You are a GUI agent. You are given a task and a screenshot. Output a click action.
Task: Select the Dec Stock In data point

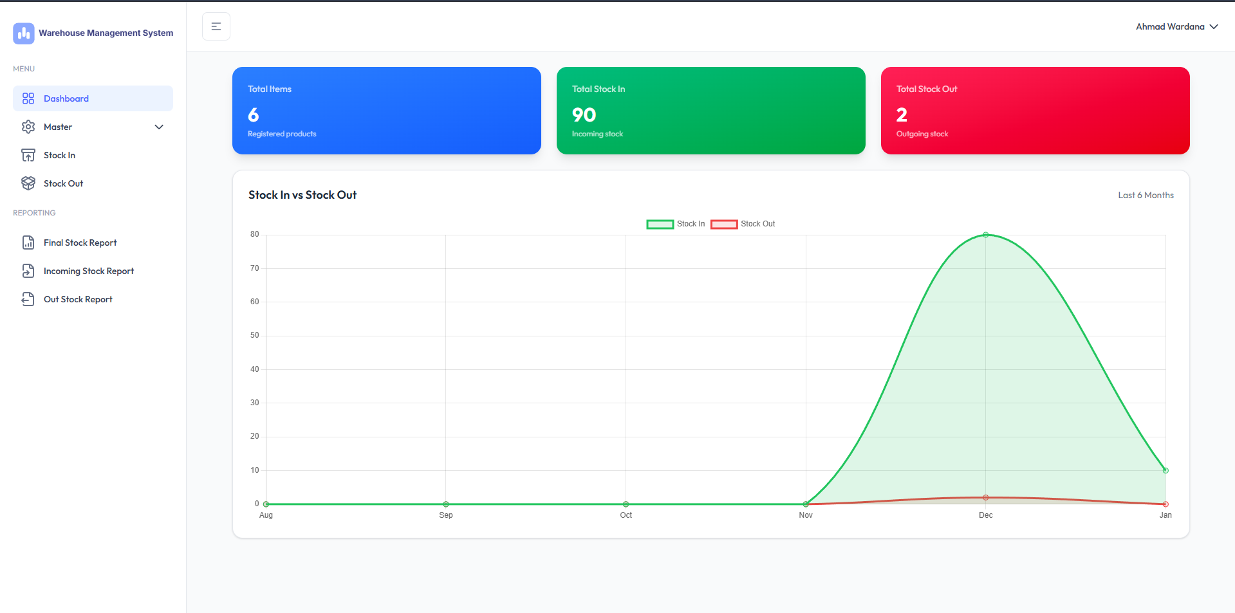click(985, 235)
